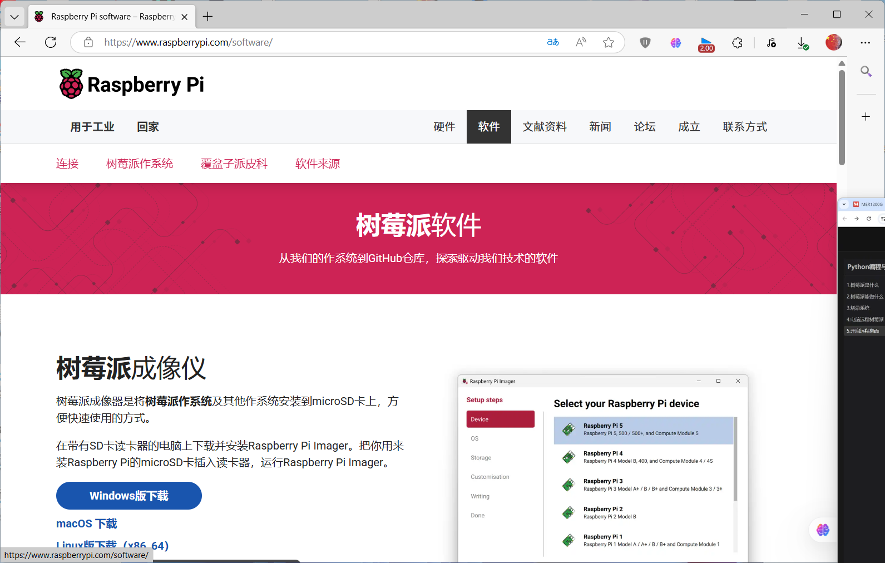Screen dimensions: 885x563
Task: Open tab dropdown in side window
Action: pyautogui.click(x=844, y=204)
